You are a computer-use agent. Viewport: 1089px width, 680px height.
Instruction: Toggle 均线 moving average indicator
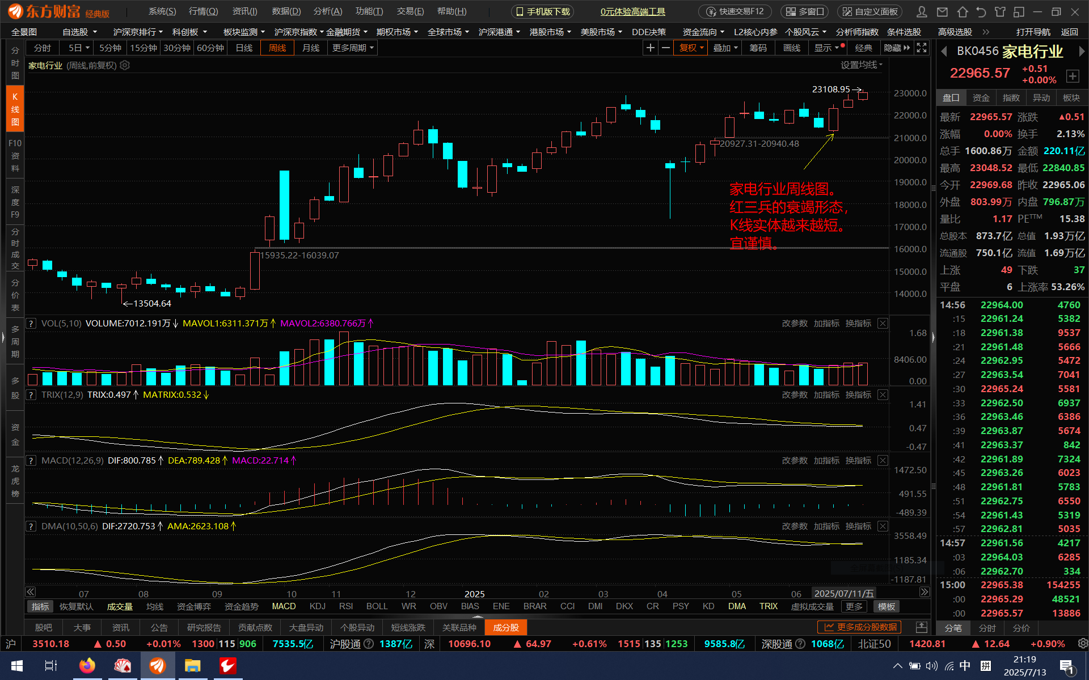coord(155,606)
